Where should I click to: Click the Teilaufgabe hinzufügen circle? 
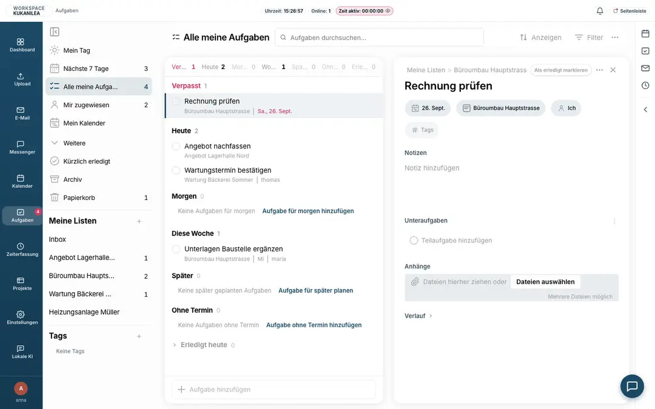pos(414,241)
